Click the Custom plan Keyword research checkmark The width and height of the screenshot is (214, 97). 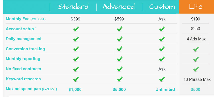(x=162, y=79)
